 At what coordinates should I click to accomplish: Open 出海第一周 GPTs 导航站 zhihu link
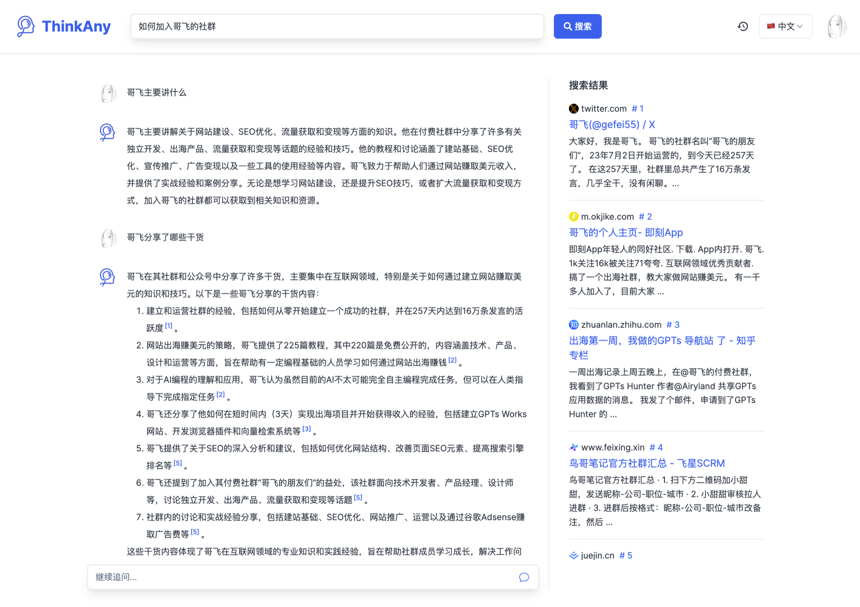tap(662, 341)
